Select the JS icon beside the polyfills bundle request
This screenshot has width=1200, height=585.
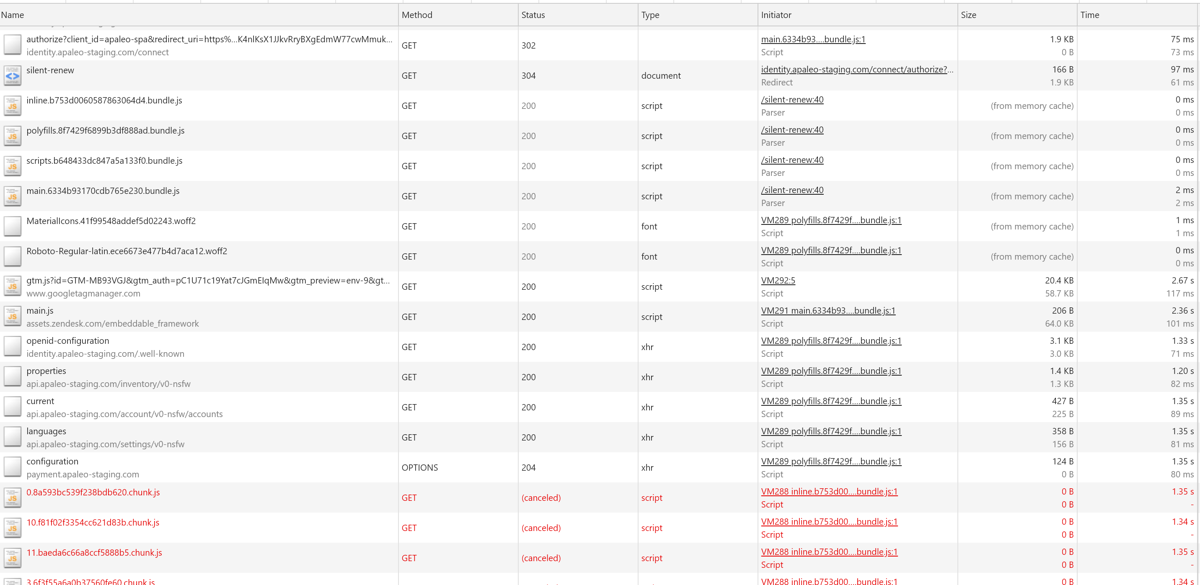click(x=12, y=136)
